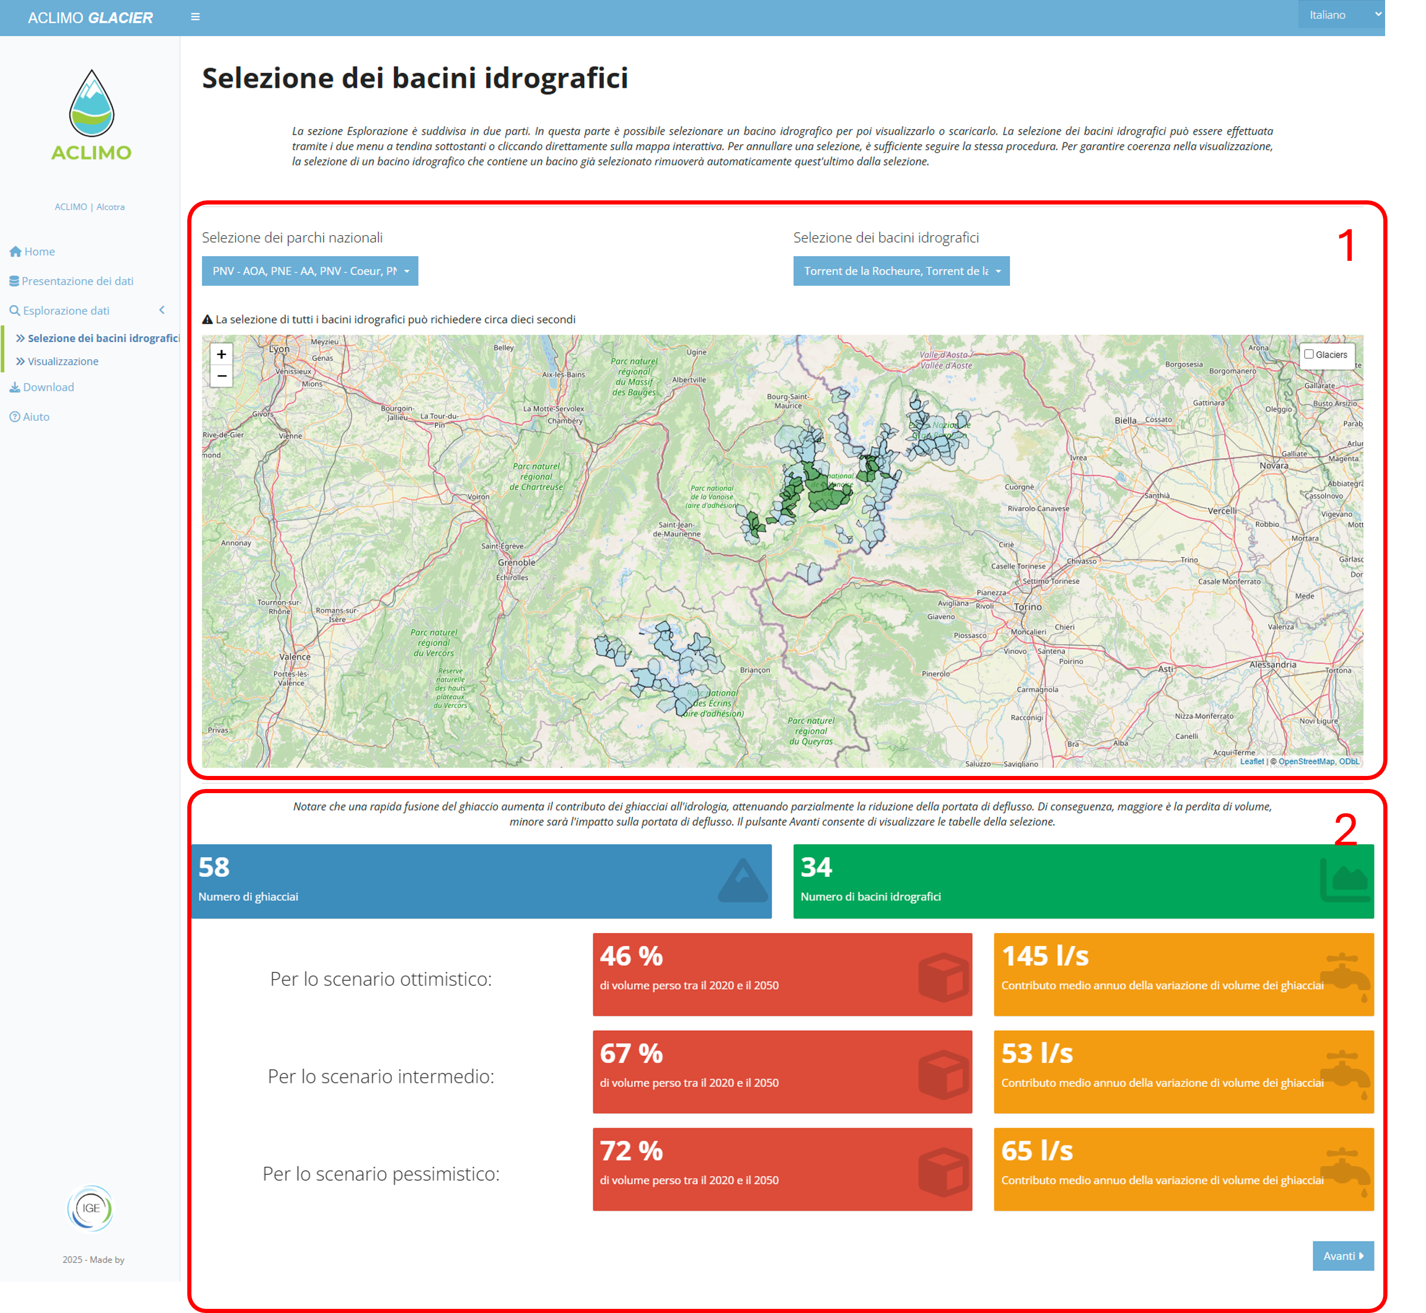Collapse the Esplorazione dati menu
The image size is (1426, 1313).
pyautogui.click(x=66, y=311)
